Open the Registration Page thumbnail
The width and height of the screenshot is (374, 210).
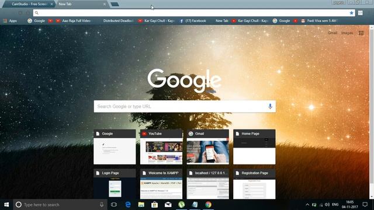tap(254, 184)
